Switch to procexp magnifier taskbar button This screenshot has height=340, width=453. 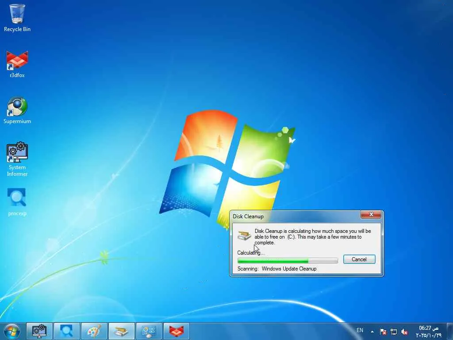[67, 331]
